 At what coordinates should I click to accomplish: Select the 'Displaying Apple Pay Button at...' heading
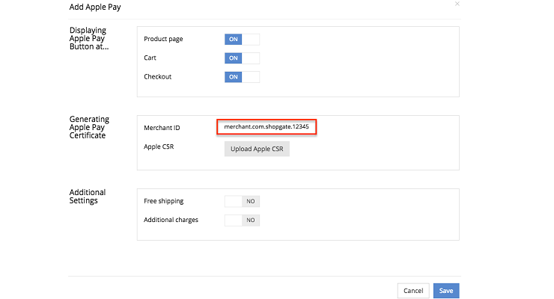(x=88, y=38)
